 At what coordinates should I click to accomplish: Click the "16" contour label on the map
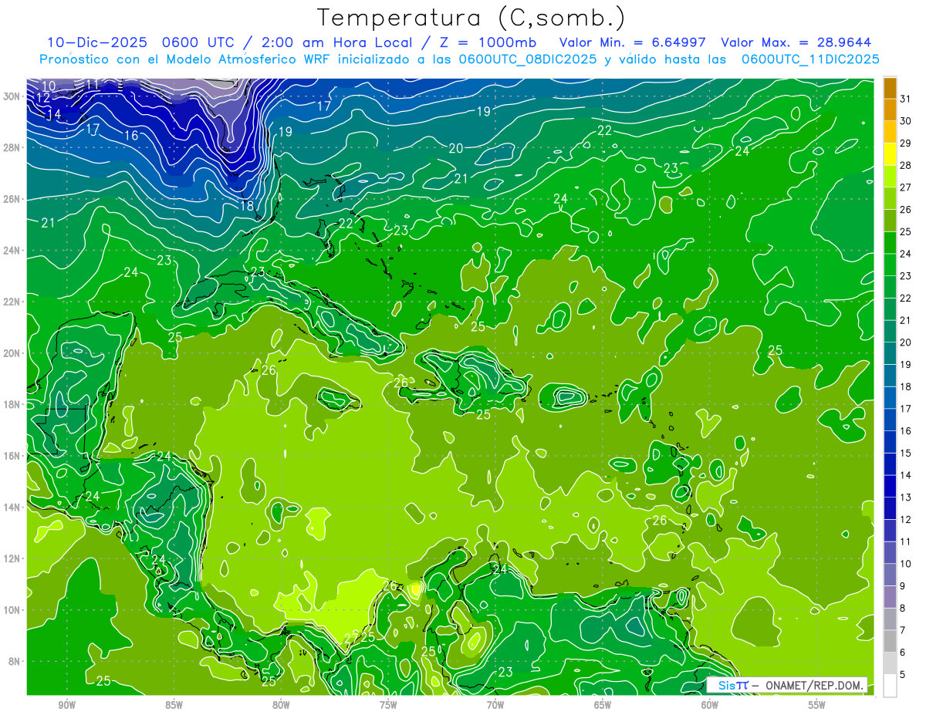131,135
